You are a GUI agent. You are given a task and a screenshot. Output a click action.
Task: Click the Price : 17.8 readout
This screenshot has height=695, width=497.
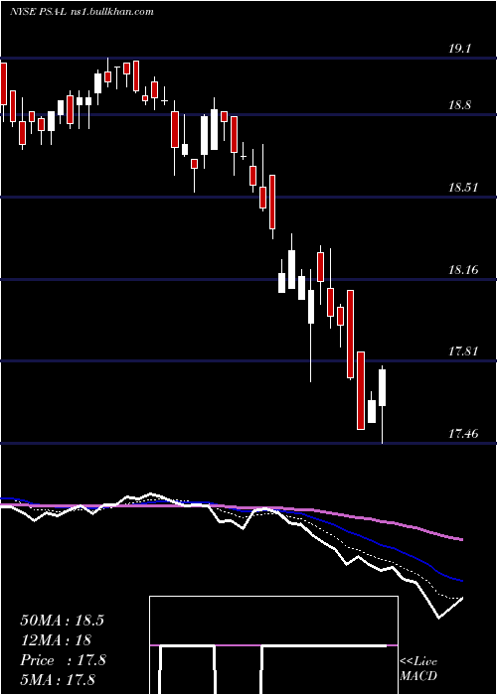63,660
